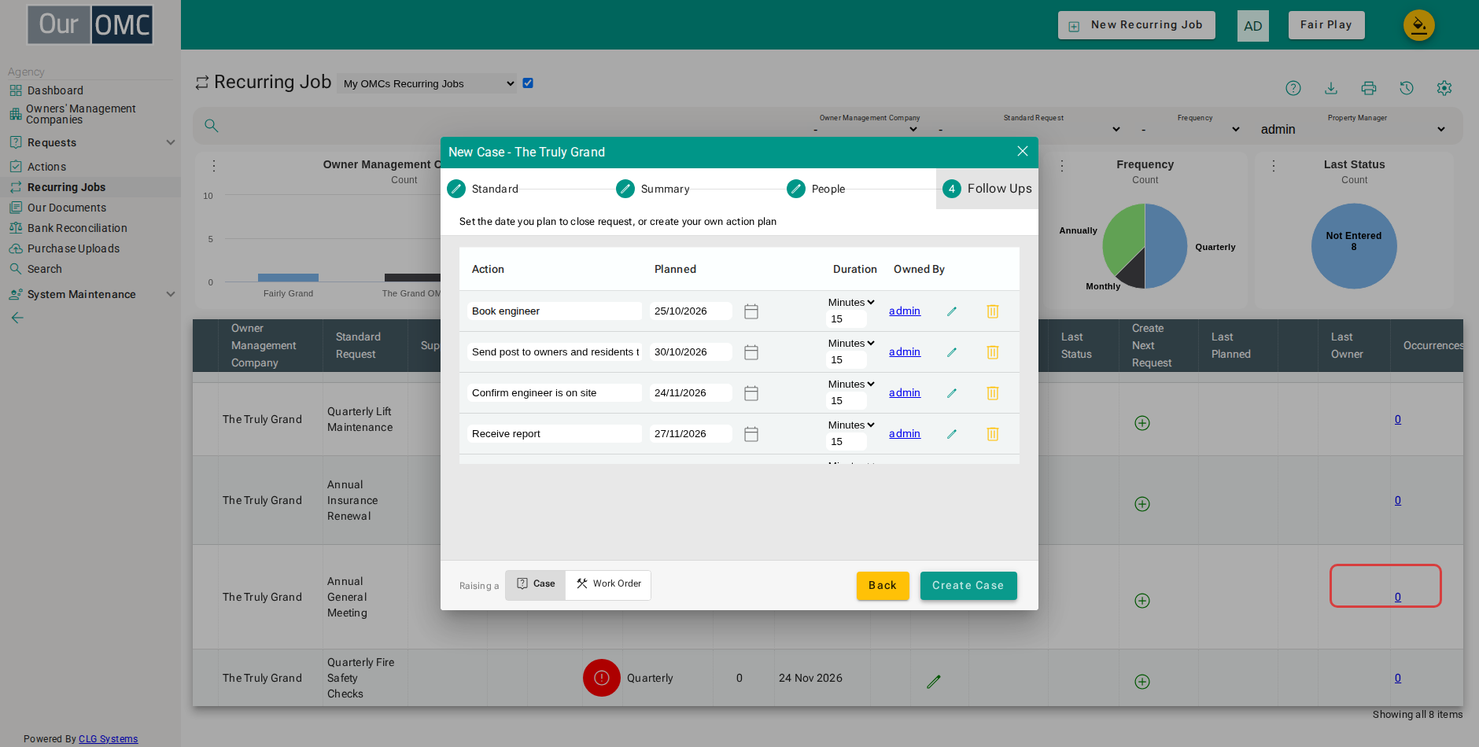Image resolution: width=1479 pixels, height=747 pixels.
Task: Edit owner pencil for Receive report row
Action: 952,434
